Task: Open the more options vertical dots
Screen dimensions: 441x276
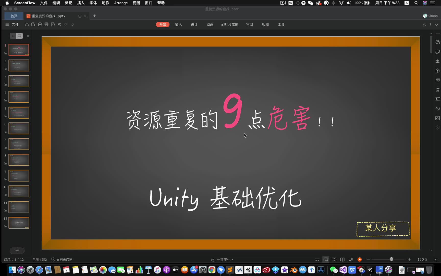Action: pos(430,25)
